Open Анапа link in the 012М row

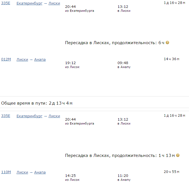pyautogui.click(x=40, y=59)
